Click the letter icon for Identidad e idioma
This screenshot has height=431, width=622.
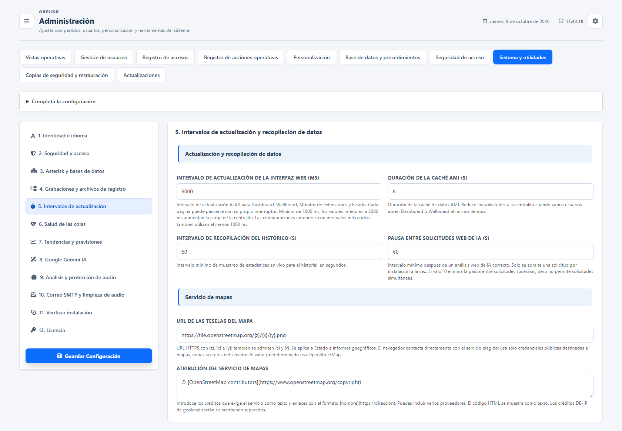click(x=33, y=136)
